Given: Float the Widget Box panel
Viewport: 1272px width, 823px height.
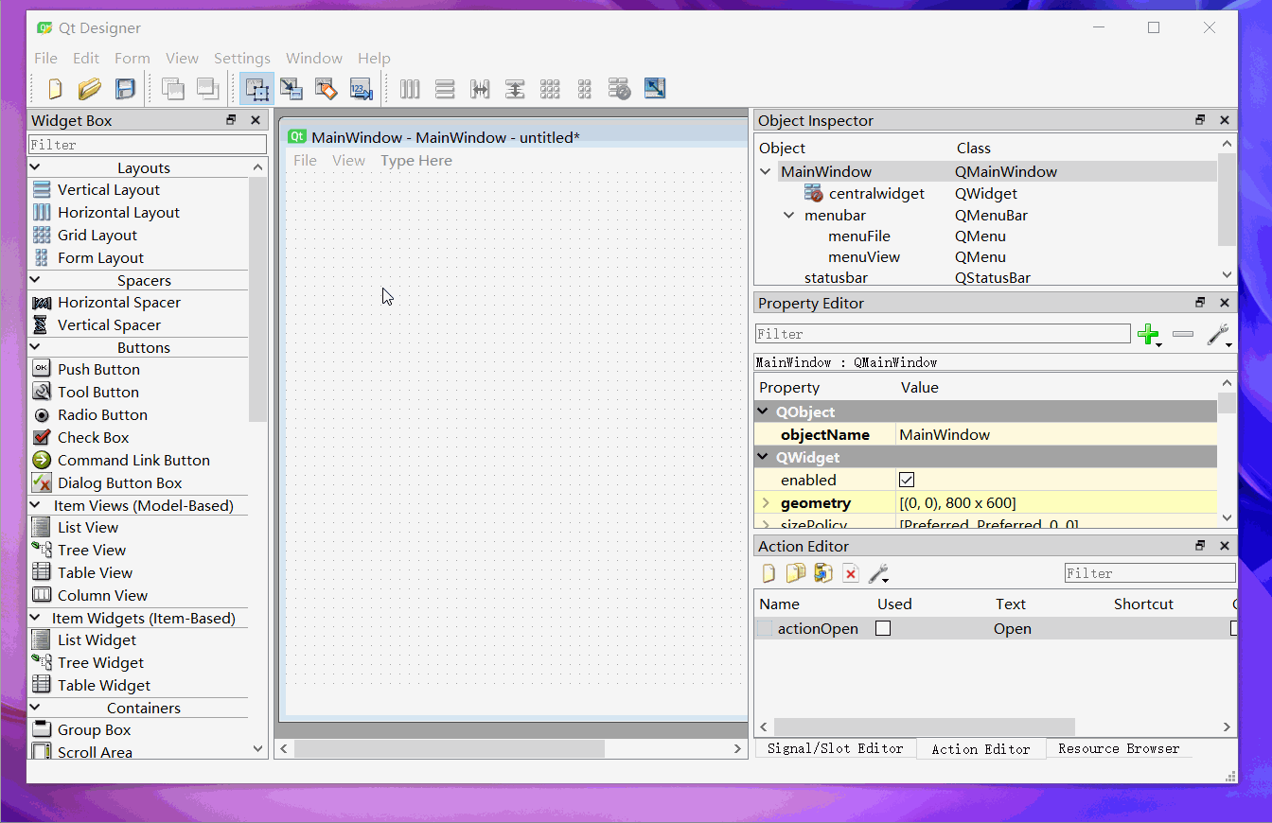Looking at the screenshot, I should click(231, 120).
